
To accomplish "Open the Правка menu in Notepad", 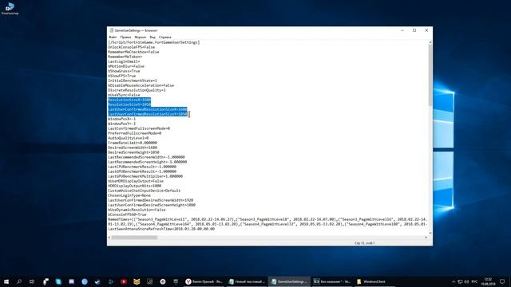I will click(125, 37).
